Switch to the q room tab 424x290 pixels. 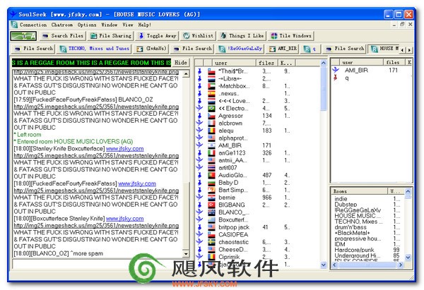tap(310, 49)
